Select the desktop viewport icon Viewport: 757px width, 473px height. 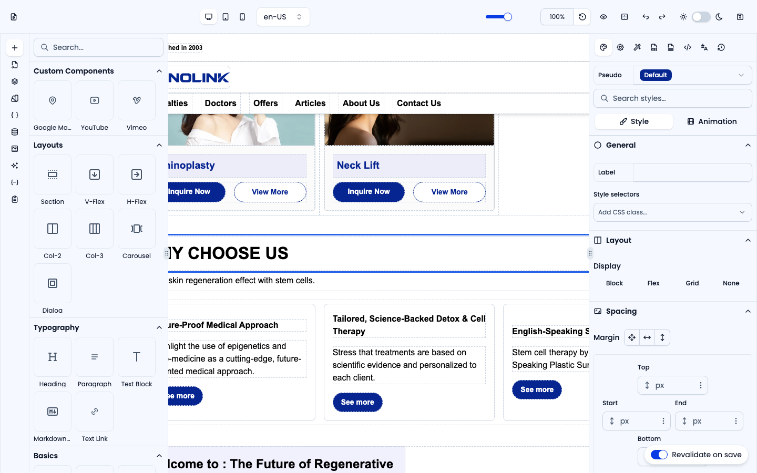pos(209,17)
